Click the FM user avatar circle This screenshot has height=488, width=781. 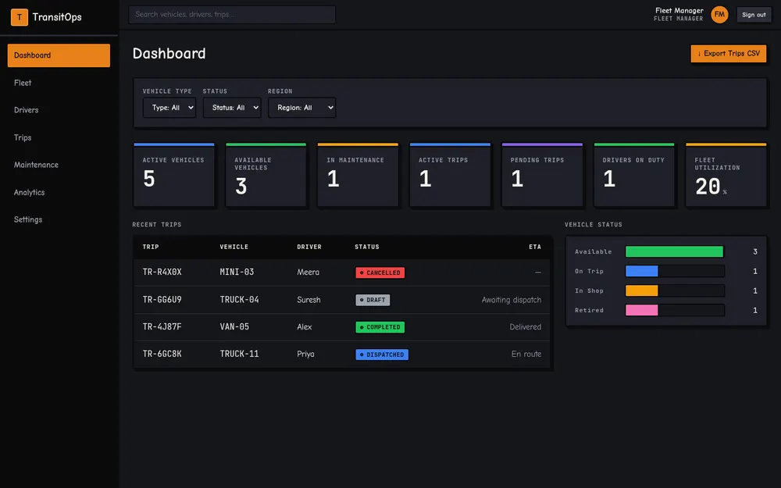pyautogui.click(x=719, y=14)
